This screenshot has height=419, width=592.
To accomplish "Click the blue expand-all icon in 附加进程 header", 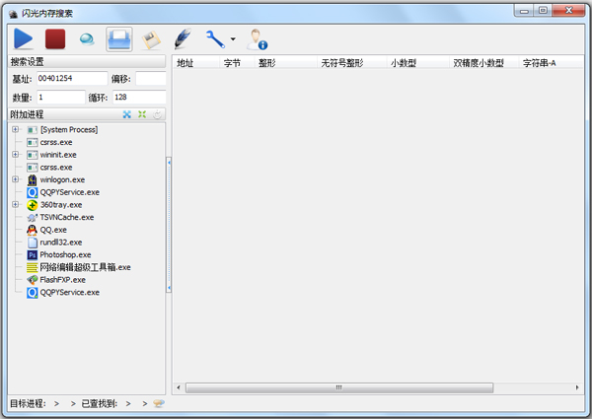I will [x=127, y=115].
